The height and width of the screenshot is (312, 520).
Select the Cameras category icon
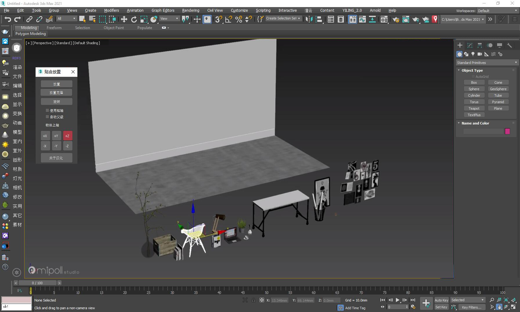(x=479, y=54)
